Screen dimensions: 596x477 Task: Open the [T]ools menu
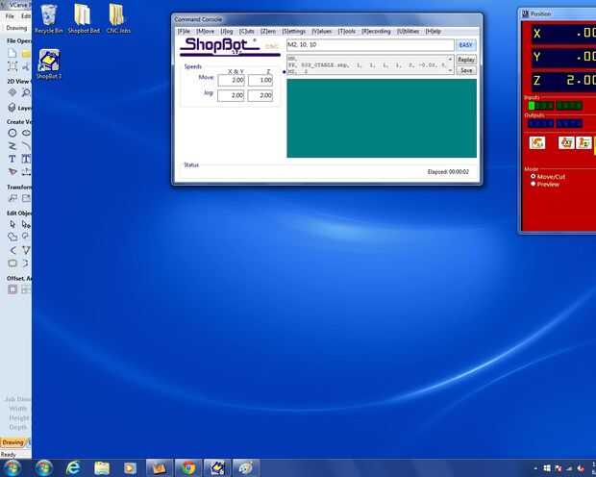347,31
